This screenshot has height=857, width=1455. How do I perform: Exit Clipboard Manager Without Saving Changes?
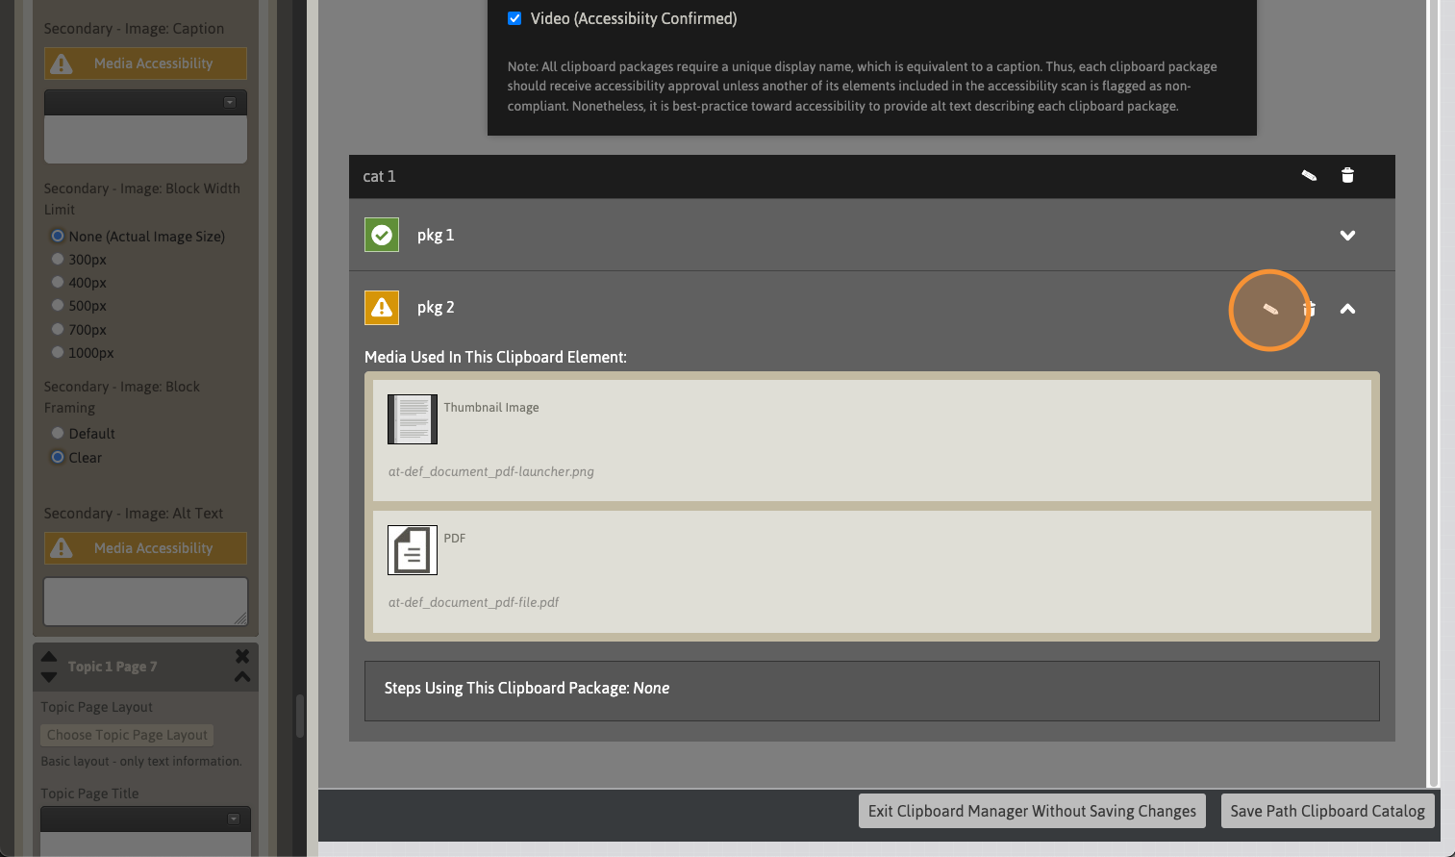tap(1031, 811)
